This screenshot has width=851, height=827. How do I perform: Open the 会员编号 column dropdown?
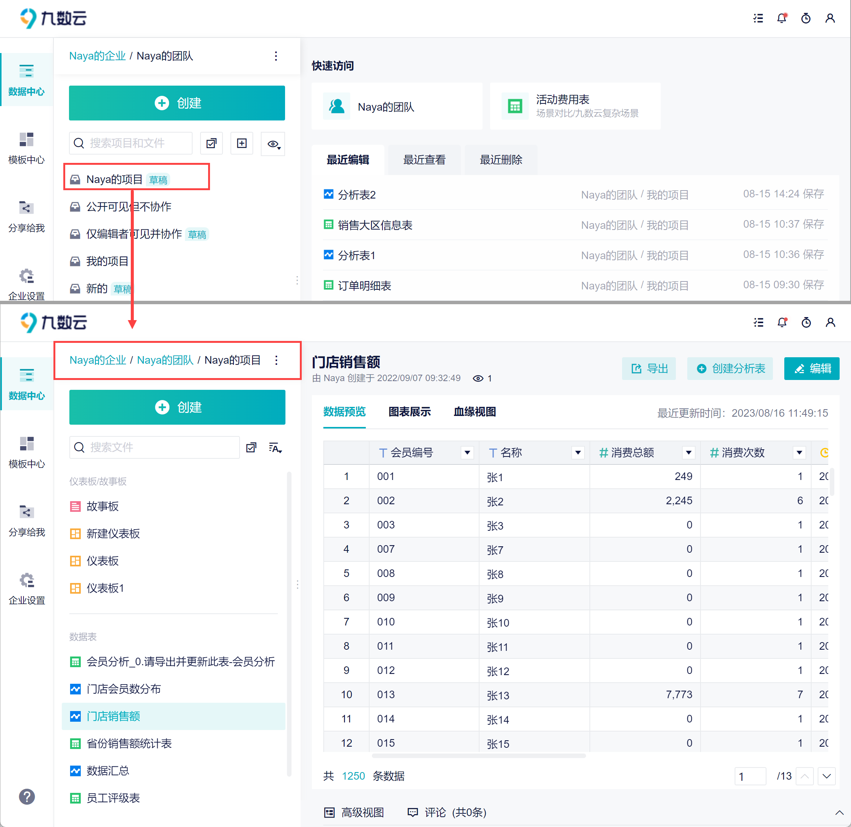pos(467,453)
